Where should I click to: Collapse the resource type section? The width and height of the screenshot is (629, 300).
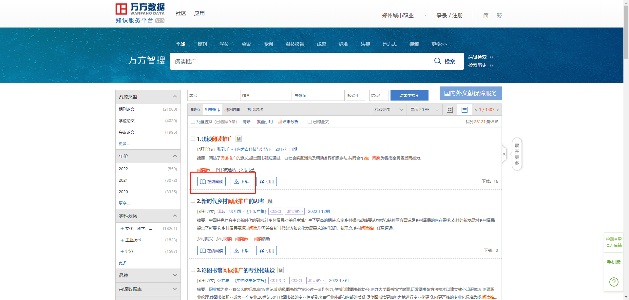175,96
